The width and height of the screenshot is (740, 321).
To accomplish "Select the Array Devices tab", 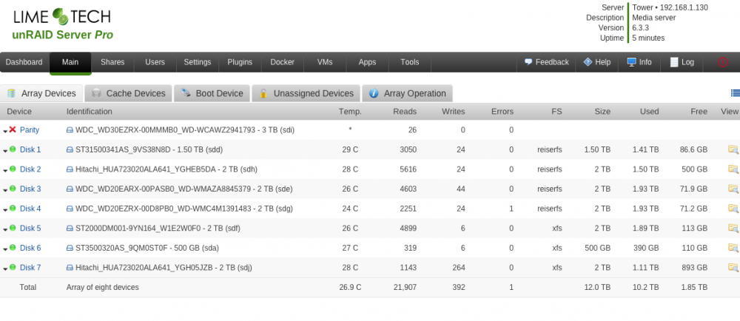I will pos(41,93).
